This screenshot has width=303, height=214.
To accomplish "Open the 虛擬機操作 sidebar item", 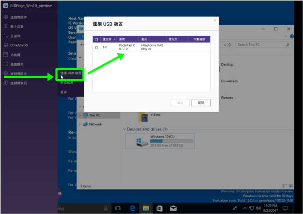I will click(x=19, y=17).
